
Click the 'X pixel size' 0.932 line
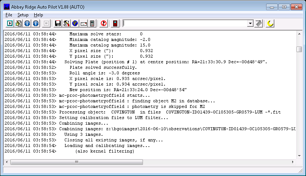[x=79, y=51]
